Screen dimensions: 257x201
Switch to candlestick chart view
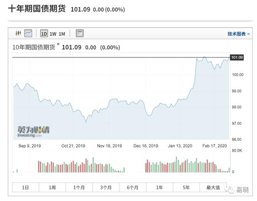coord(18,33)
